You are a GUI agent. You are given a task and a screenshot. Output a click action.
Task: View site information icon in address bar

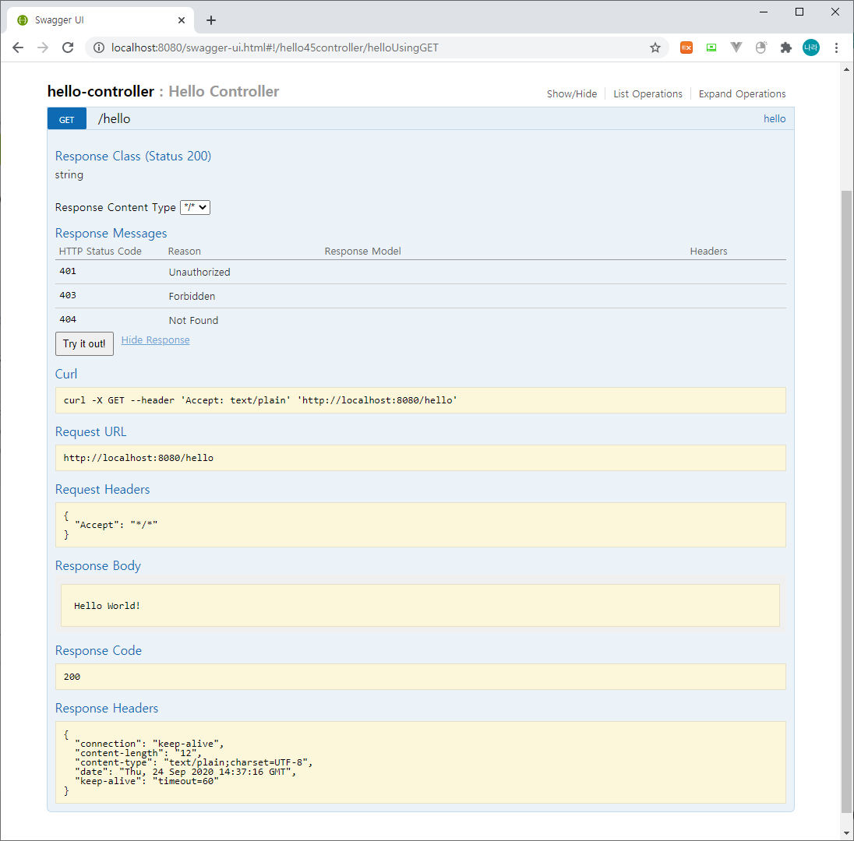(99, 48)
